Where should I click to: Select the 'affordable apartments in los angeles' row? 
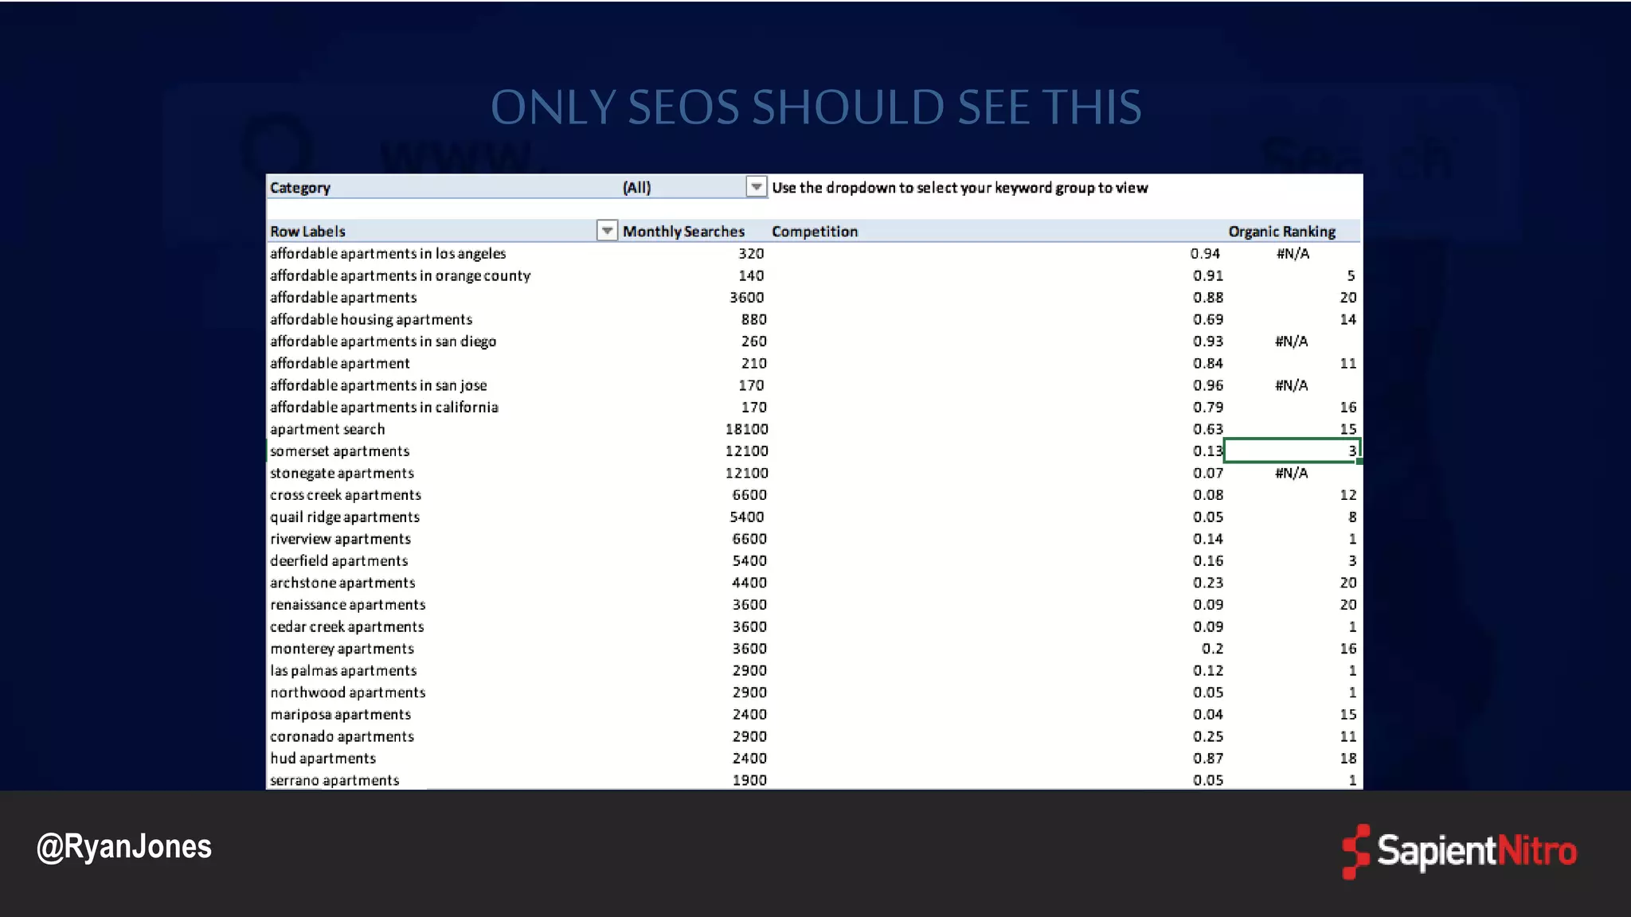point(814,253)
